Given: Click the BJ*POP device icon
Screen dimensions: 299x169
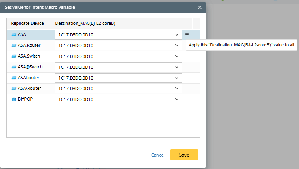Looking at the screenshot, I should click(x=14, y=99).
